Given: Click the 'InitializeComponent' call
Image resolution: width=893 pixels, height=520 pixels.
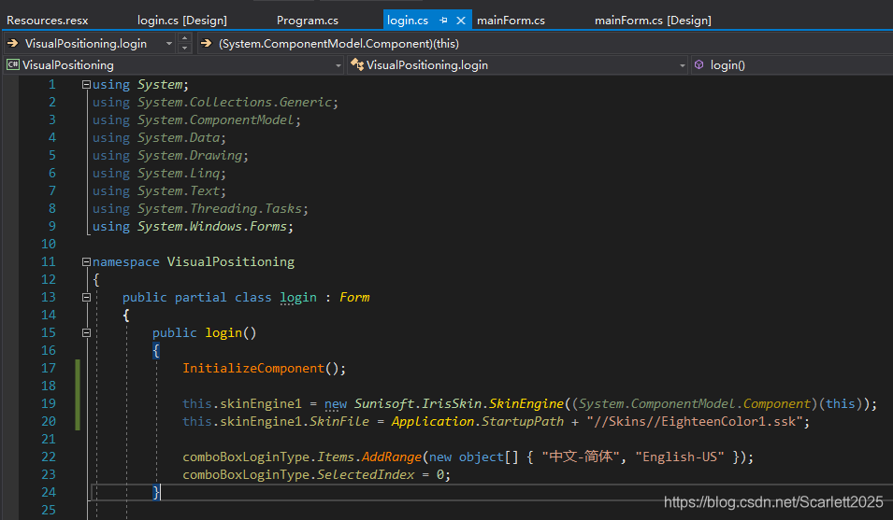Looking at the screenshot, I should tap(253, 368).
